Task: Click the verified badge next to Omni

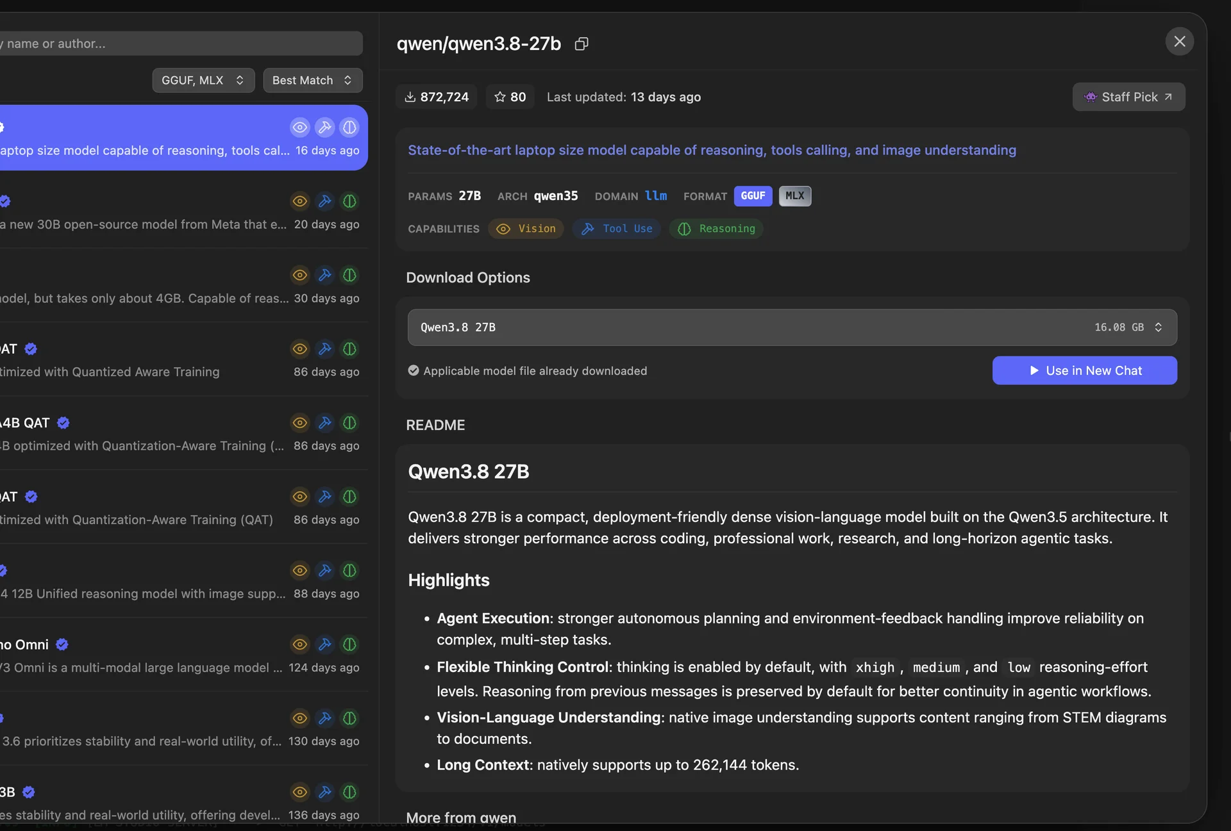Action: 62,645
